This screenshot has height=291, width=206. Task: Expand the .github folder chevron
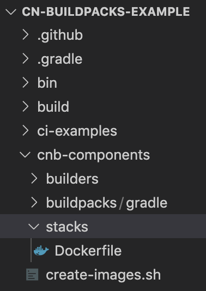click(x=26, y=35)
